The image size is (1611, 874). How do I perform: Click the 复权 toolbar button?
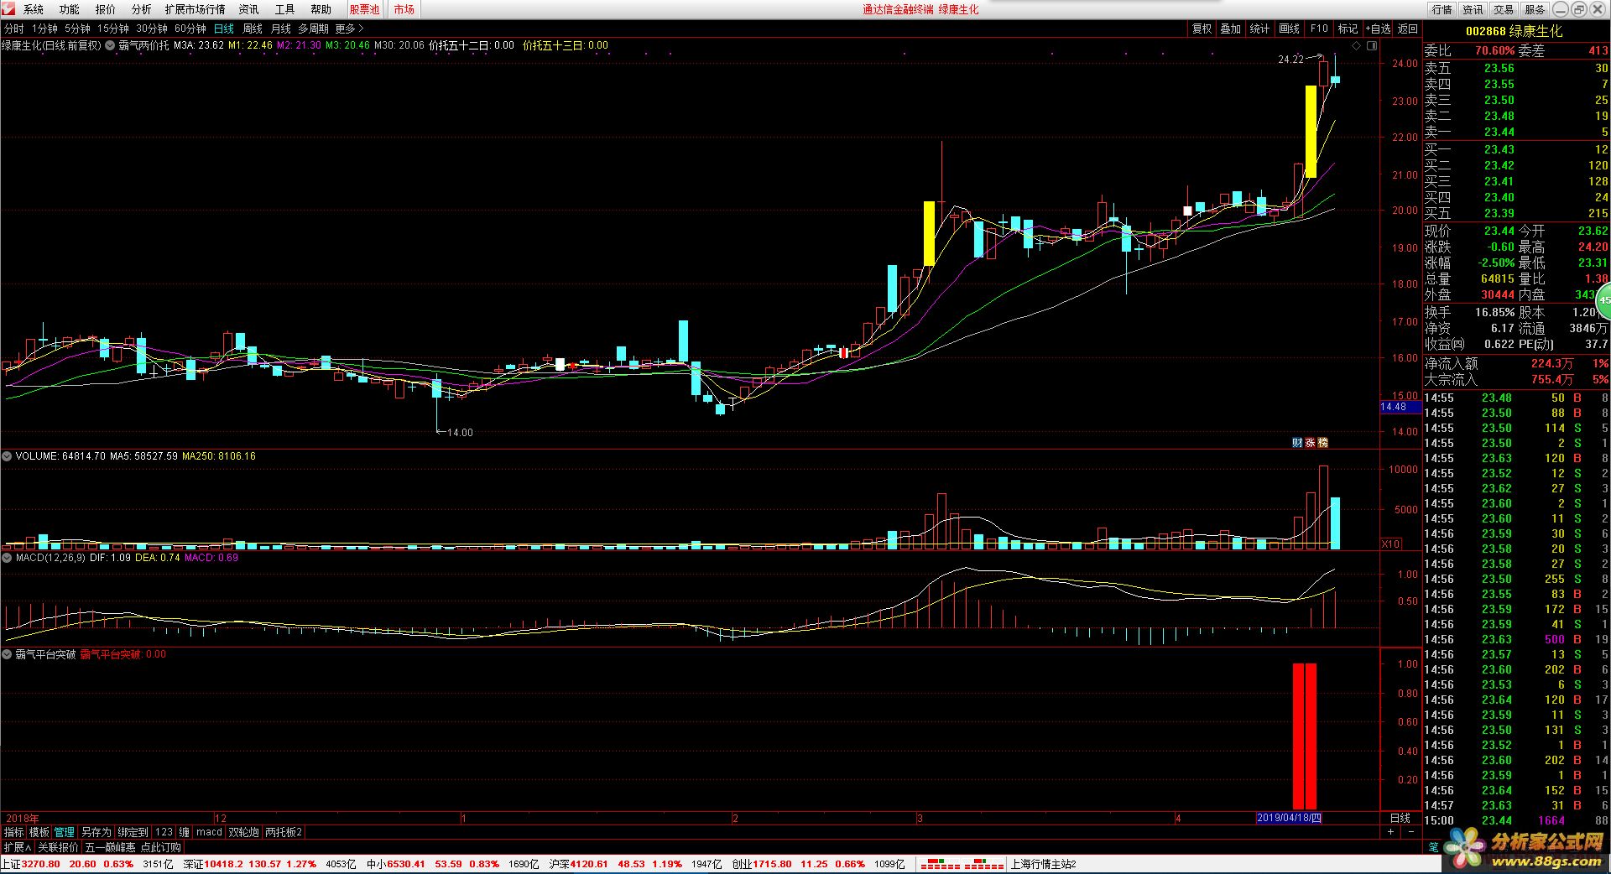1202,29
